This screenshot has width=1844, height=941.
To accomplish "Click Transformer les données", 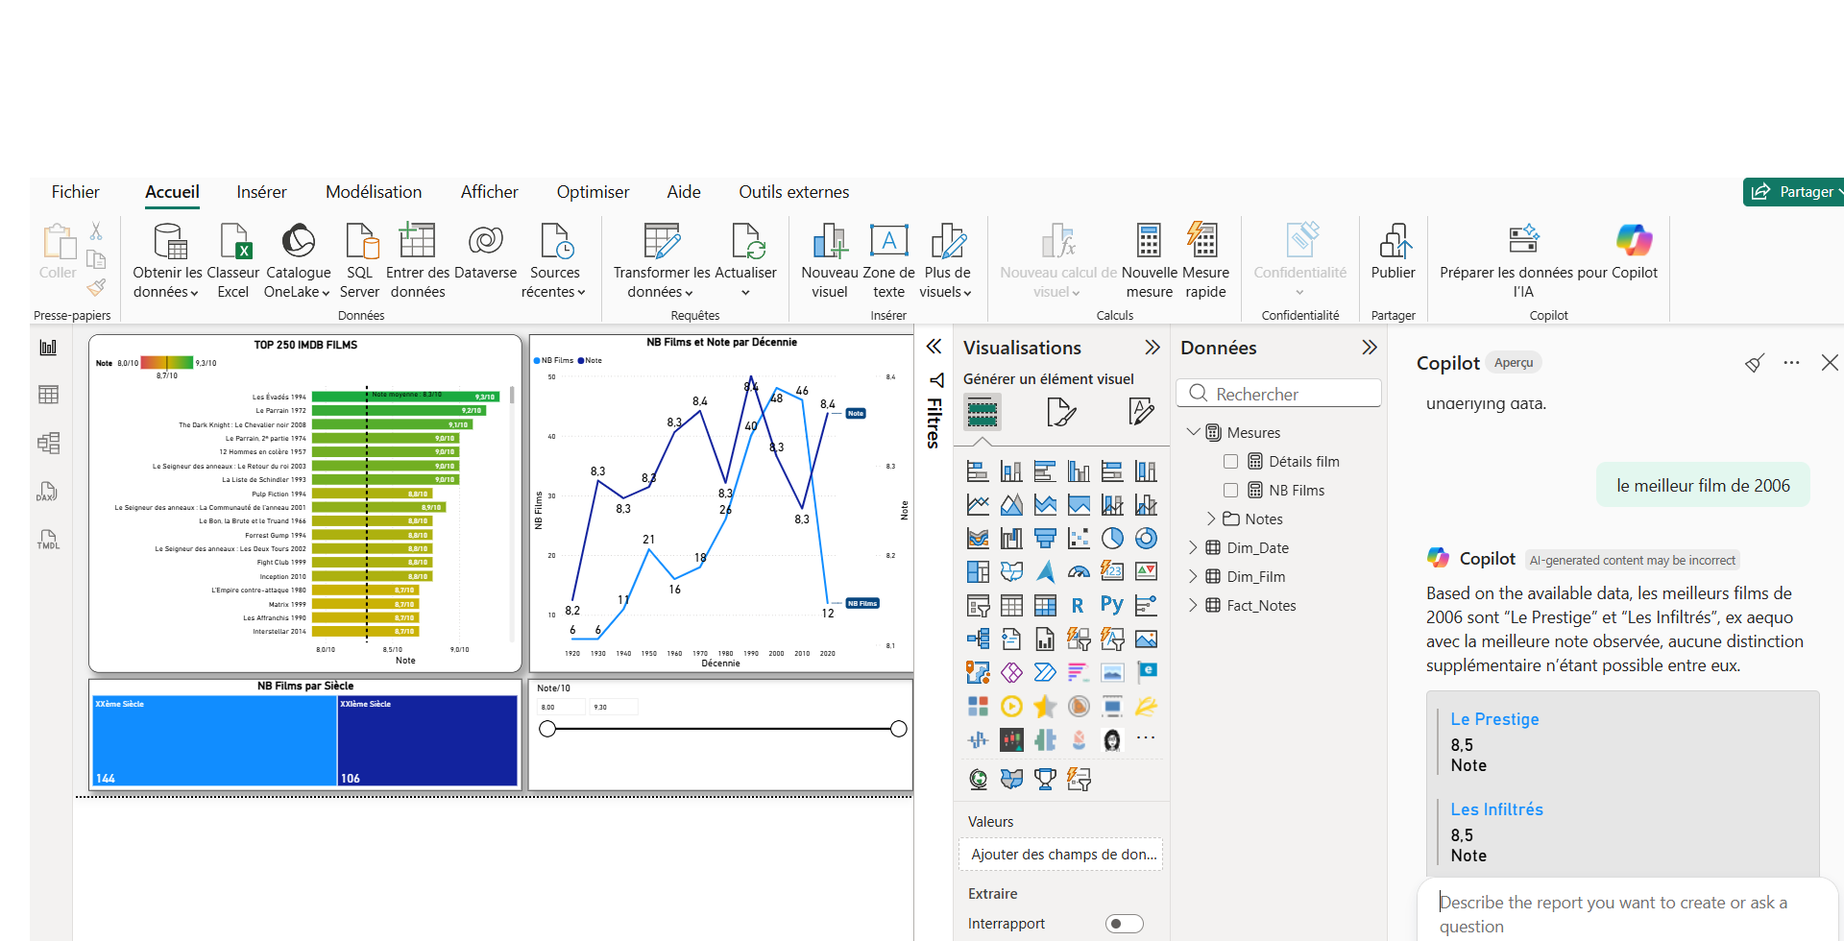I will pyautogui.click(x=661, y=261).
